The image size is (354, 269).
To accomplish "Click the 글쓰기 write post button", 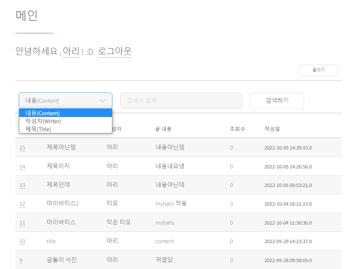I will click(x=318, y=70).
